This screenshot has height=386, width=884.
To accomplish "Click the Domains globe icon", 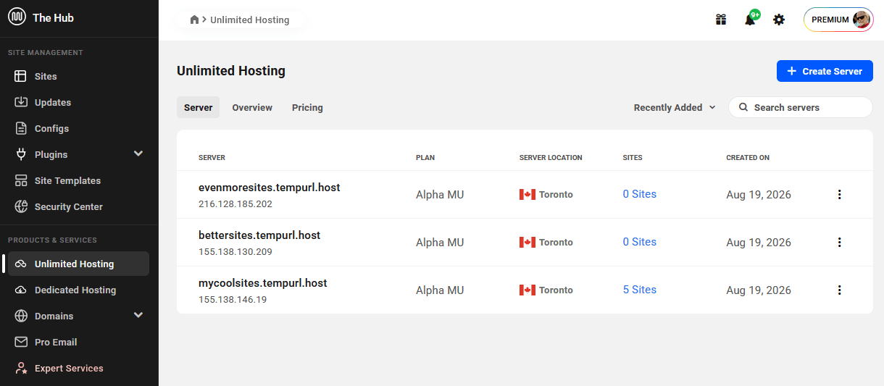I will tap(21, 316).
